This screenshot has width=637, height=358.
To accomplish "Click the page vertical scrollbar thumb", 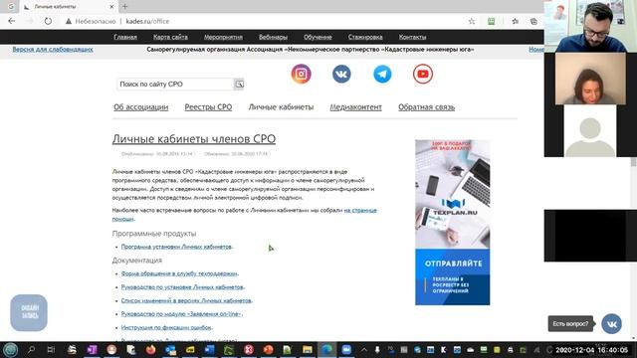I will coord(633,162).
